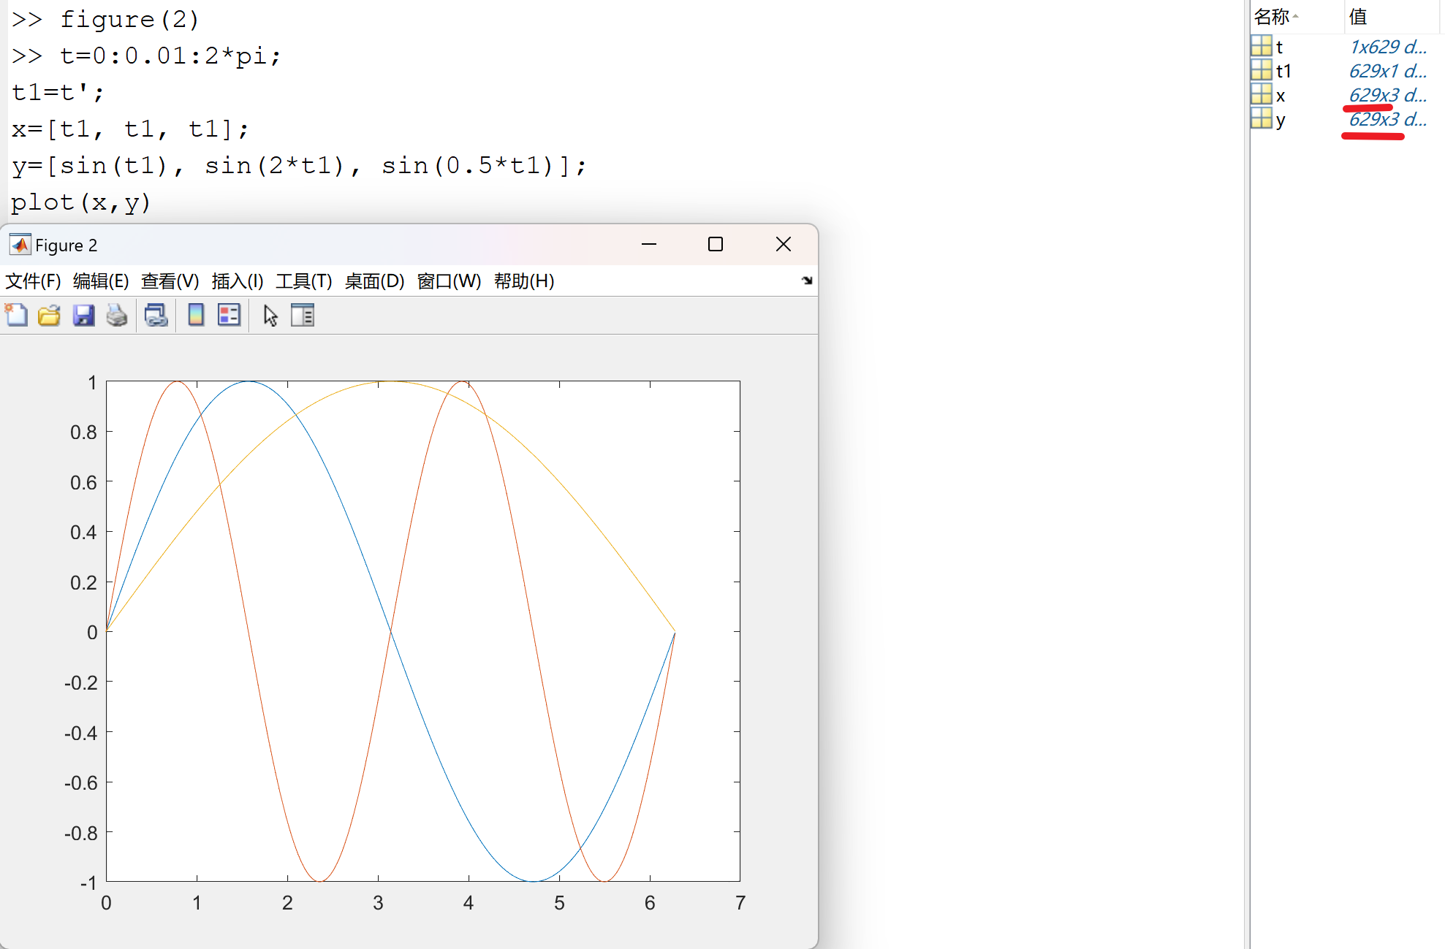Click the y-axis tick label 0.8
This screenshot has width=1445, height=949.
83,432
